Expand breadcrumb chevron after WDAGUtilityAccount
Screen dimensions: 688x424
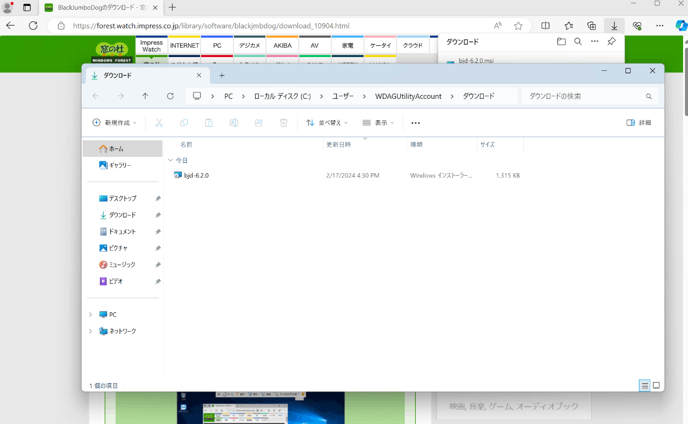click(x=452, y=96)
